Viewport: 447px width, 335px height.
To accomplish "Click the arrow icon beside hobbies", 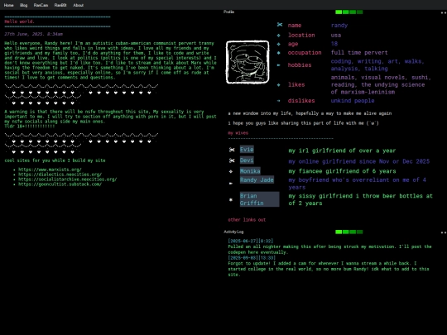I will click(279, 65).
